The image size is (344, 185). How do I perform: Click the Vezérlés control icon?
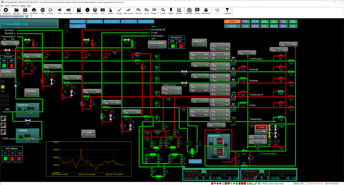pyautogui.click(x=110, y=10)
